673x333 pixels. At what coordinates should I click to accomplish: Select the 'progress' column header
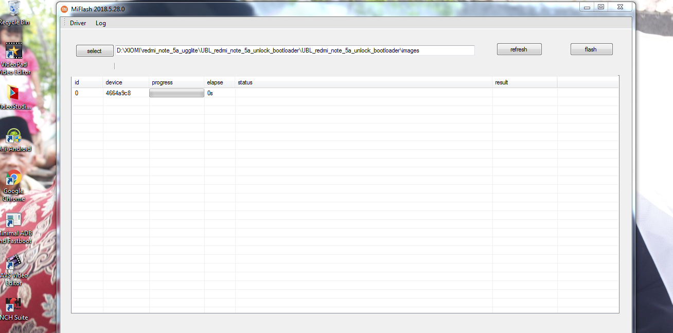coord(177,82)
